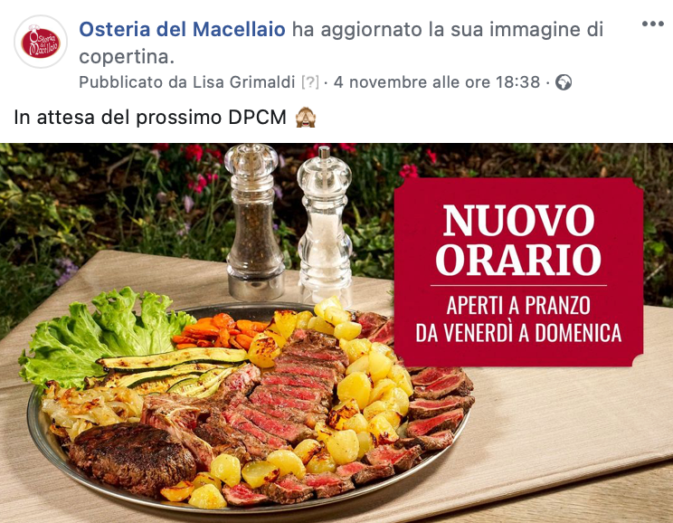Viewport: 673px width, 523px height.
Task: Click the text 'In attesa del prossimo DPCM'
Action: pos(150,118)
